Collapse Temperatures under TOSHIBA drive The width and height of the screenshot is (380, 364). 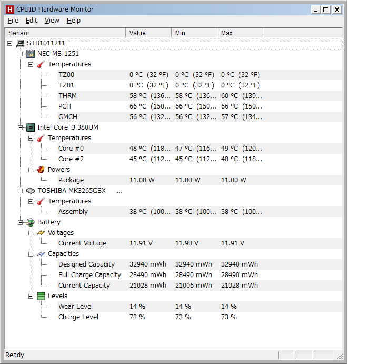click(31, 202)
